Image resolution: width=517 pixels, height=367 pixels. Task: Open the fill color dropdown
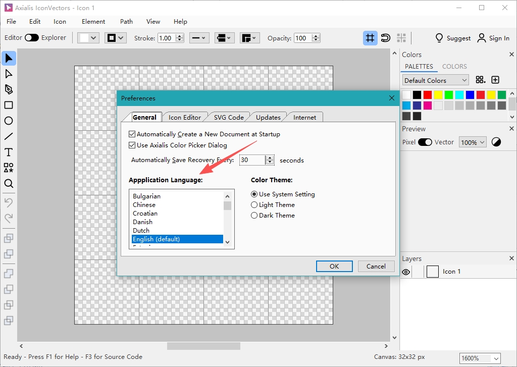tap(88, 38)
